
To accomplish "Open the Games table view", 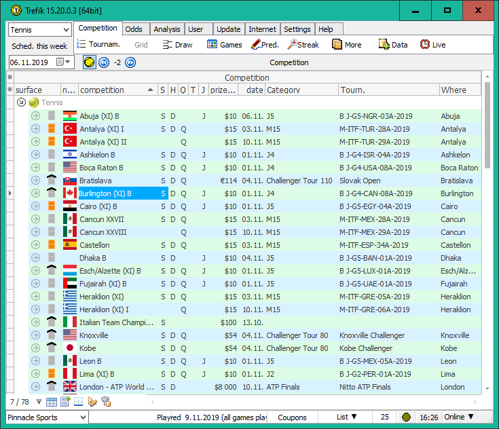I will pyautogui.click(x=224, y=45).
